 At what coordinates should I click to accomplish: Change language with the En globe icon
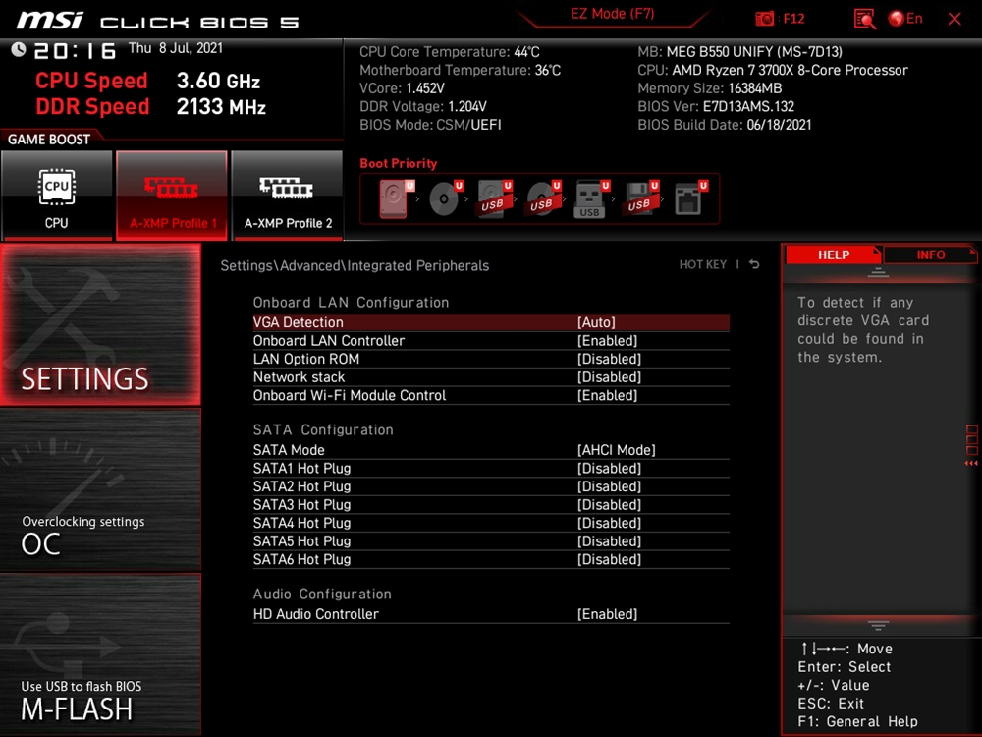[905, 19]
